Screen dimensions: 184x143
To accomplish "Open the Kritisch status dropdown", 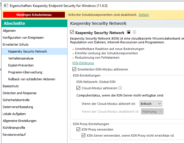I will click(x=151, y=103).
